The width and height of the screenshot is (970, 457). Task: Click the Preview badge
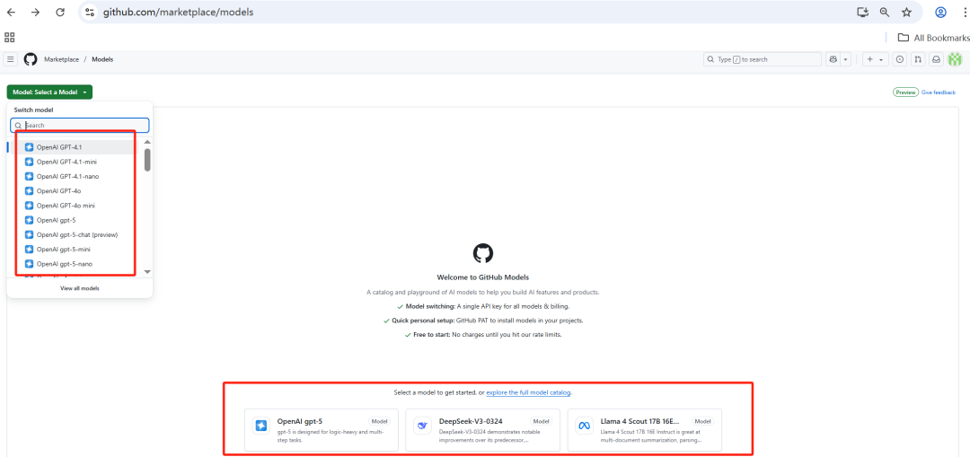905,92
